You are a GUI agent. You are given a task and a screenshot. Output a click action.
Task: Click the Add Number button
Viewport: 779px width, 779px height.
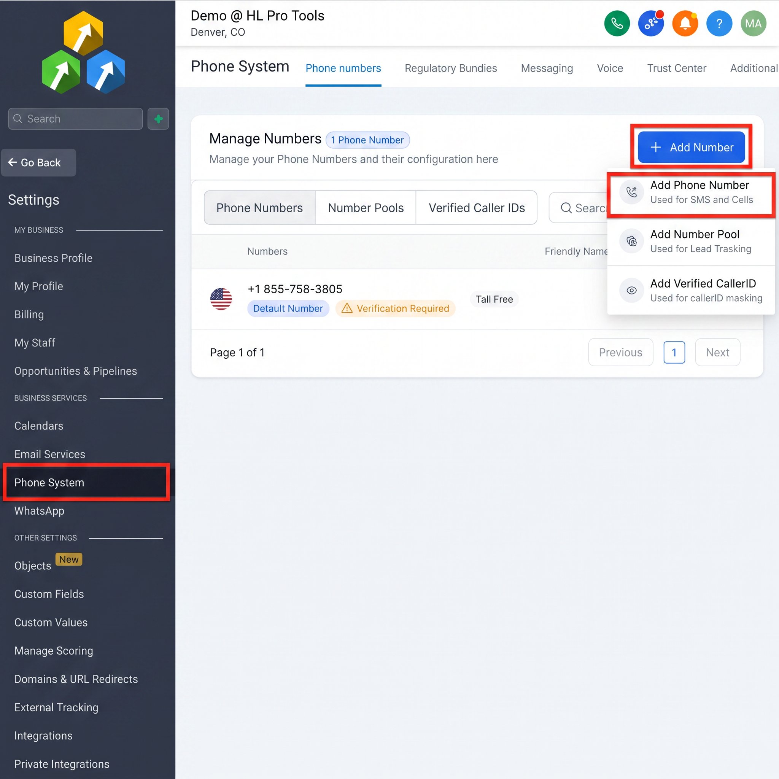(x=691, y=147)
